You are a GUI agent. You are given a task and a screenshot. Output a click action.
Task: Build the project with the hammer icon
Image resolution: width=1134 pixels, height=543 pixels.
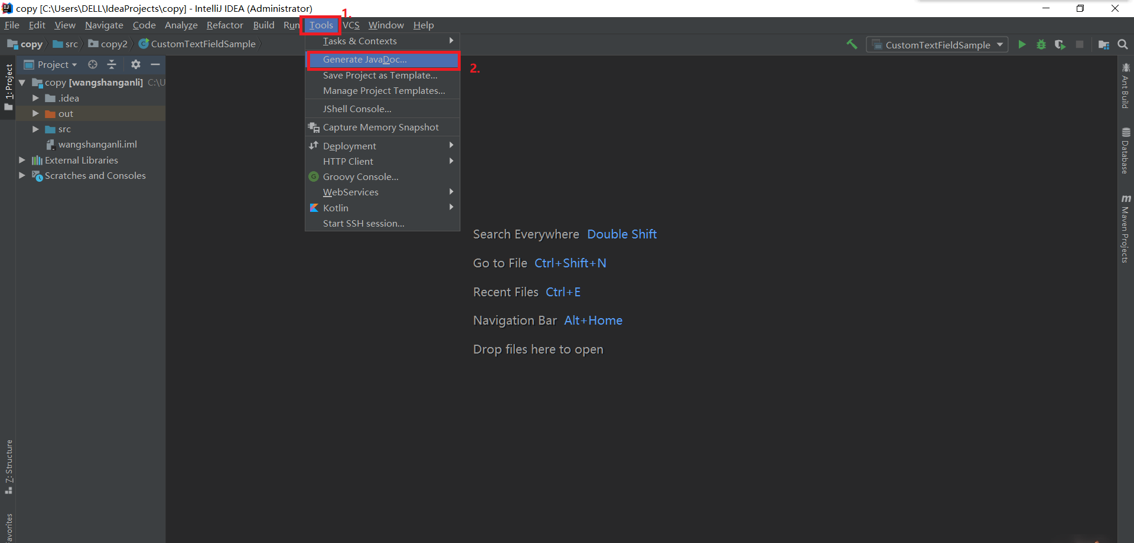coord(852,44)
